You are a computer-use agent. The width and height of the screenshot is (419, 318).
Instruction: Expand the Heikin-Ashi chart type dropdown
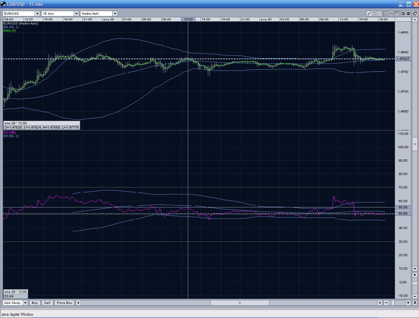115,14
